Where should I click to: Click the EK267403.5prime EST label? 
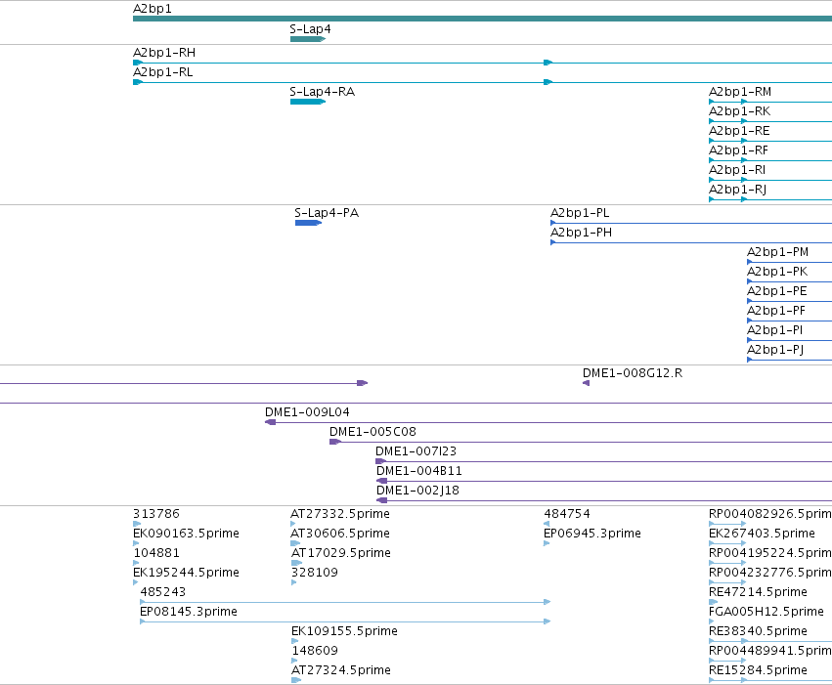pos(762,534)
